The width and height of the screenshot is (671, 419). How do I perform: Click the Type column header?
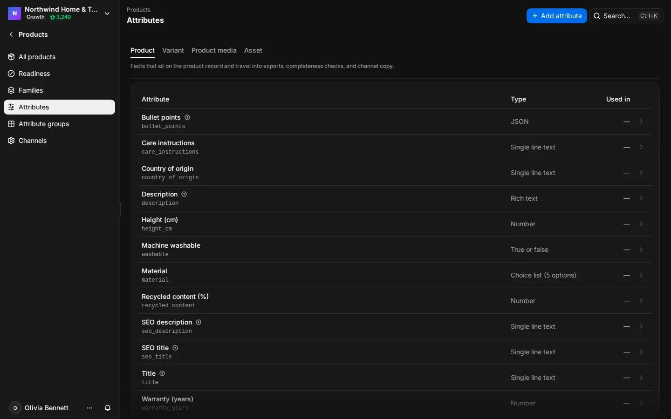coord(518,99)
